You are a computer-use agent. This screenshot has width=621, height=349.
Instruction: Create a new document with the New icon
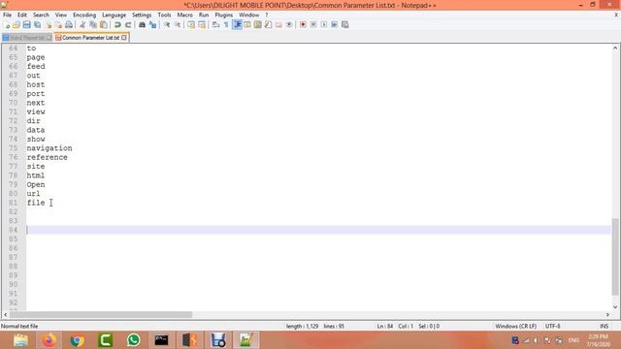[7, 25]
